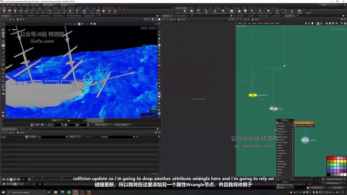The width and height of the screenshot is (347, 195).
Task: Choose Attribute Wrangle from Tab Menu history
Action: coord(285,185)
